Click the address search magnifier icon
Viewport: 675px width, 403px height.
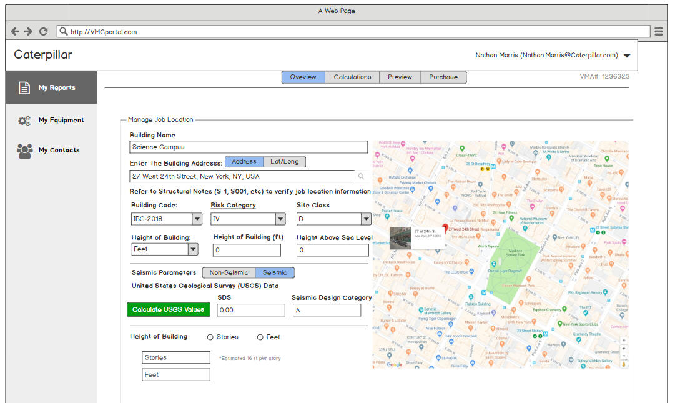(x=361, y=177)
